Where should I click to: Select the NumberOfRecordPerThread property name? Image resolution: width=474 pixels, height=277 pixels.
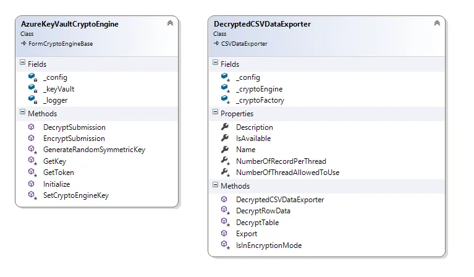[281, 161]
